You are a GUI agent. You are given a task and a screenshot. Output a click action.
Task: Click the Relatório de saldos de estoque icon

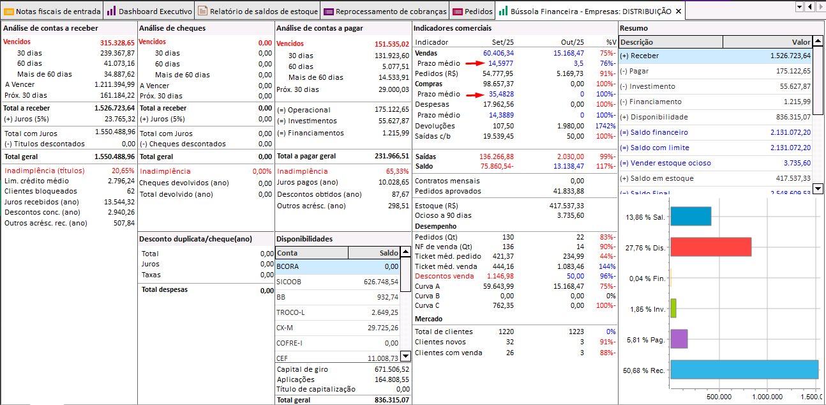pos(202,11)
